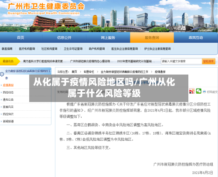Open the 广州市新冠肺炎疫情防控心理咨询 announcement
The height and width of the screenshot is (177, 218).
91,61
